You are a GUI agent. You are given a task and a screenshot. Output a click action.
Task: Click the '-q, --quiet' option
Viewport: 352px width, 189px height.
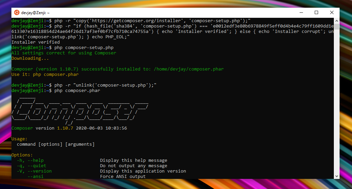[x=32, y=166]
